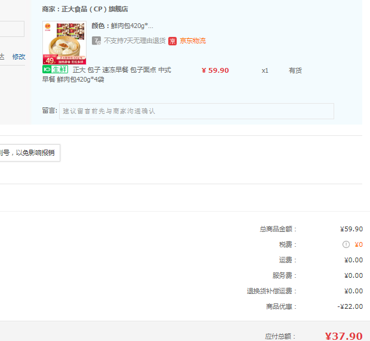
Task: Open the steamed bun product thumbnail image
Action: (64, 43)
